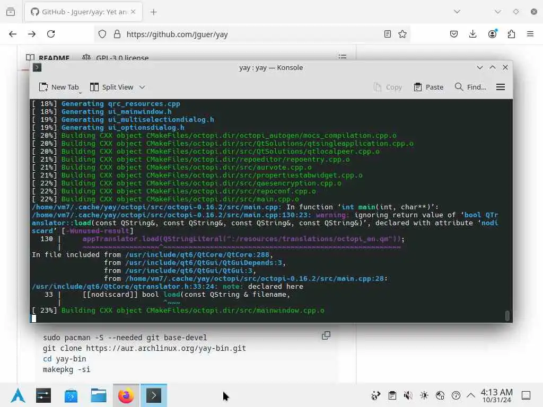Open system updates tray icon
This screenshot has width=543, height=407.
point(456,395)
